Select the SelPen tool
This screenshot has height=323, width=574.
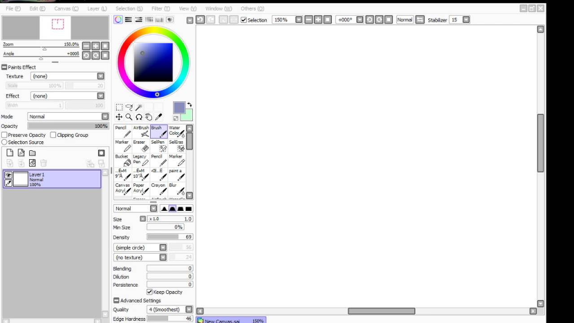pos(159,146)
